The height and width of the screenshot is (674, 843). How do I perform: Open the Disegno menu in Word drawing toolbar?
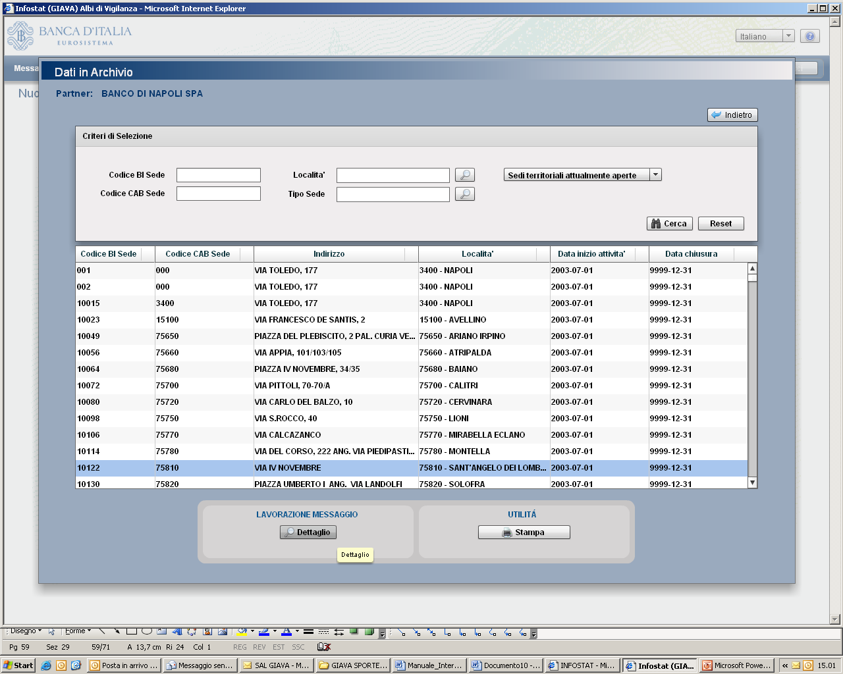pos(26,631)
